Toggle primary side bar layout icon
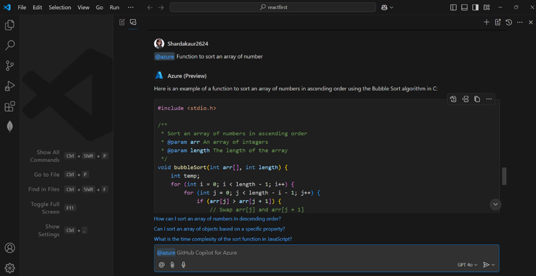 (x=453, y=7)
